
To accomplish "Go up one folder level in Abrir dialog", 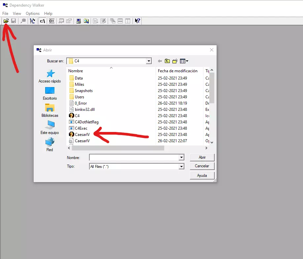I will pyautogui.click(x=167, y=61).
